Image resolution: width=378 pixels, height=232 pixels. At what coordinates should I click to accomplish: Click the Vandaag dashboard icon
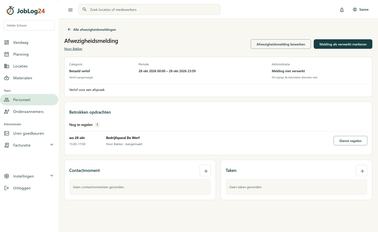(6, 42)
